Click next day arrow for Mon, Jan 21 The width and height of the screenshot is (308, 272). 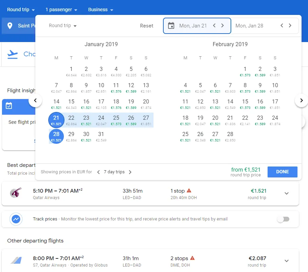point(223,26)
